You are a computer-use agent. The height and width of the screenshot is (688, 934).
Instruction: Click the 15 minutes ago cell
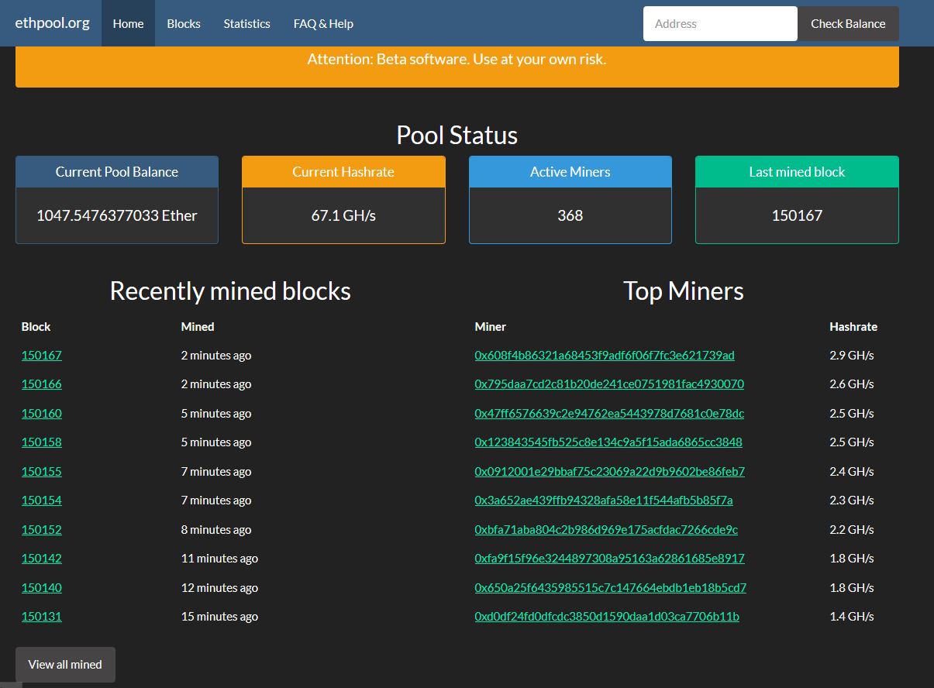click(219, 617)
